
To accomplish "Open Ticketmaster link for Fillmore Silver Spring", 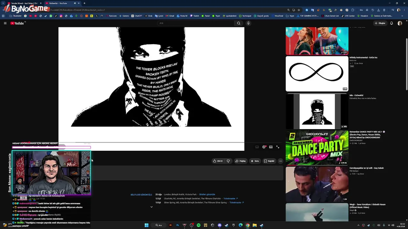I will (237, 203).
